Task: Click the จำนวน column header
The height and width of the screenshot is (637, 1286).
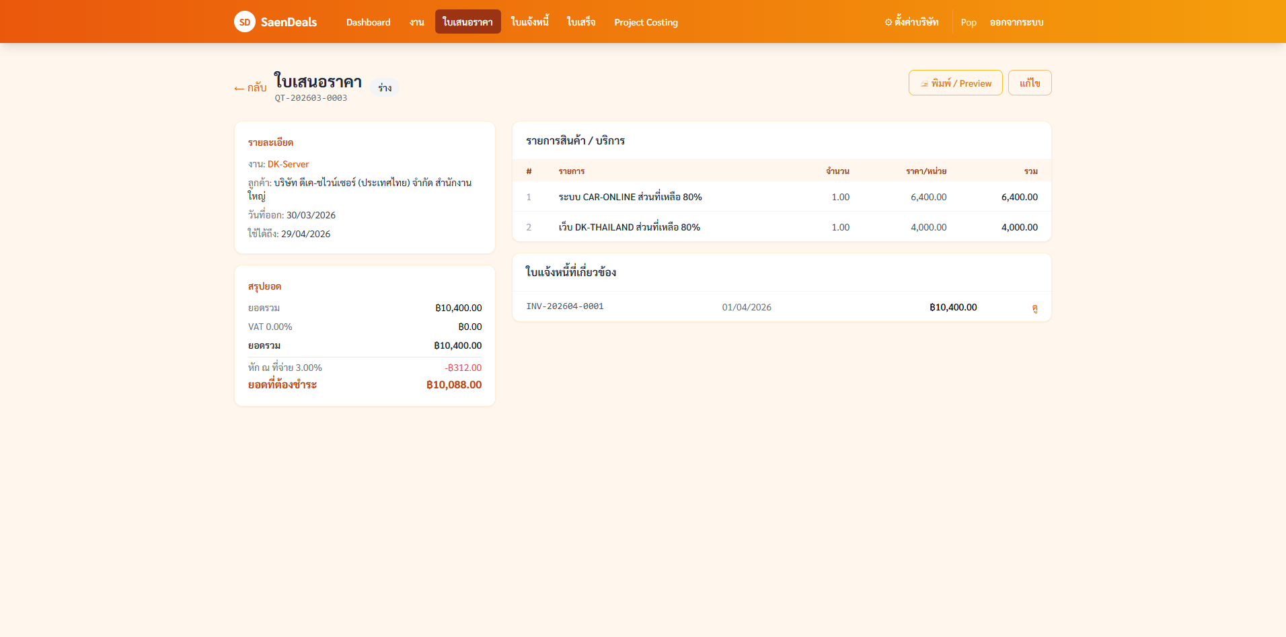Action: pos(837,171)
